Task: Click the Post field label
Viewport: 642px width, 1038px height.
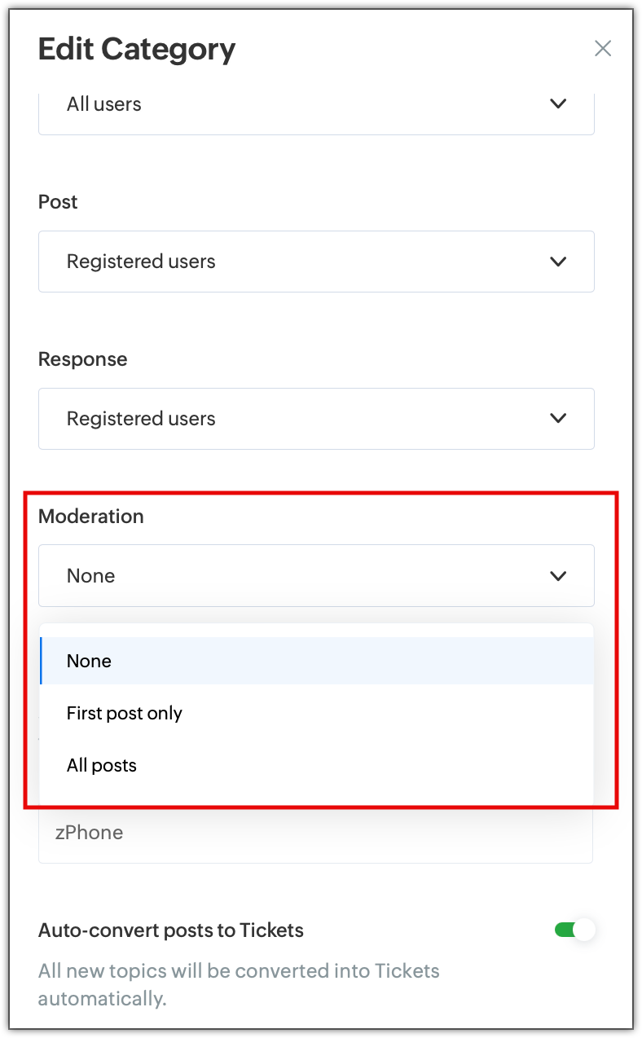Action: pos(58,202)
